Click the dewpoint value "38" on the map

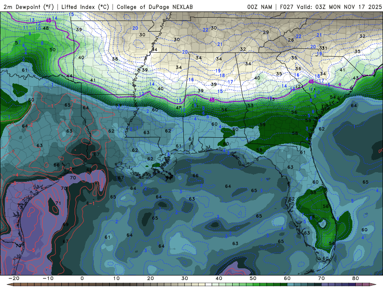115,59
